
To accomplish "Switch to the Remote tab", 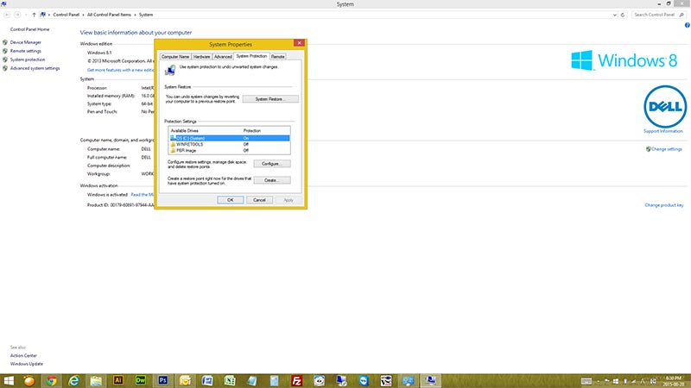I will (277, 57).
